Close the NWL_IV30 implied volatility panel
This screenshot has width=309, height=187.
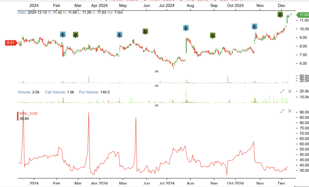(290, 111)
